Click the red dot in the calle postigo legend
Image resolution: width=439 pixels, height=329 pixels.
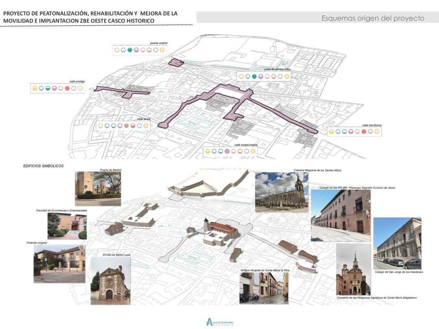pyautogui.click(x=67, y=88)
